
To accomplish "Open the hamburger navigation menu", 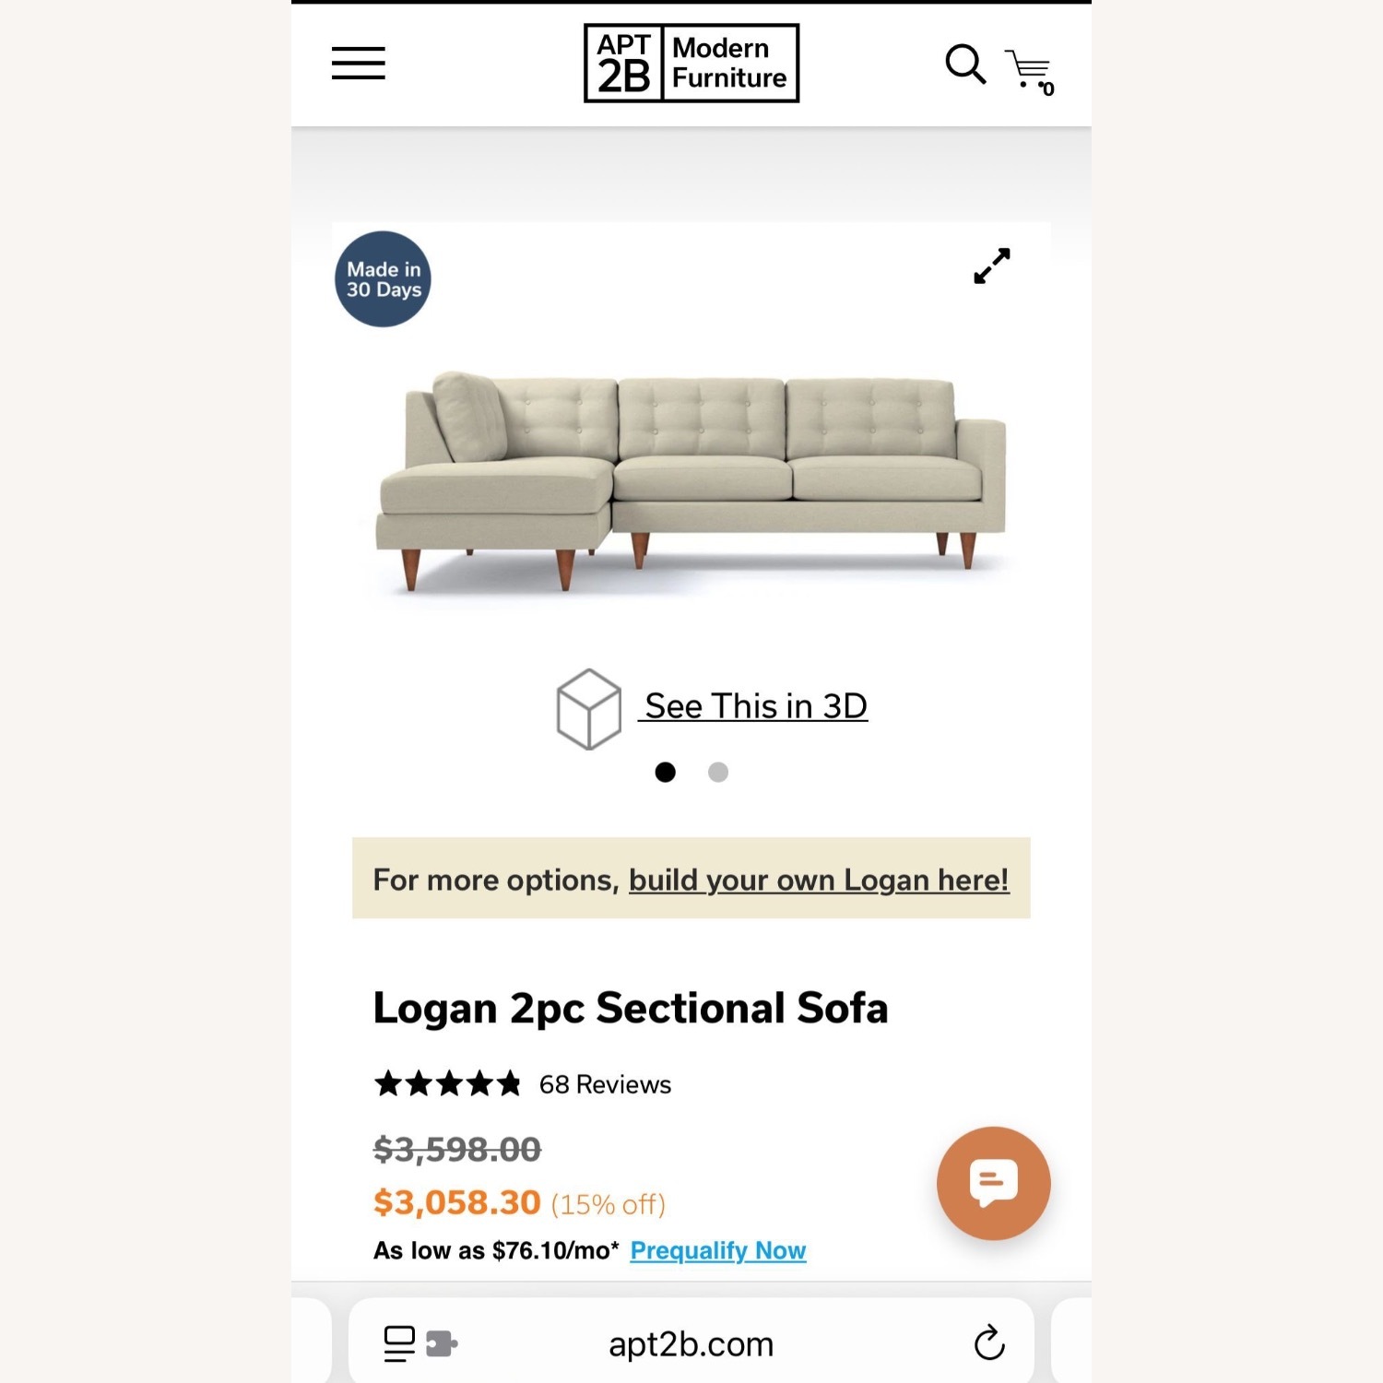I will [358, 63].
